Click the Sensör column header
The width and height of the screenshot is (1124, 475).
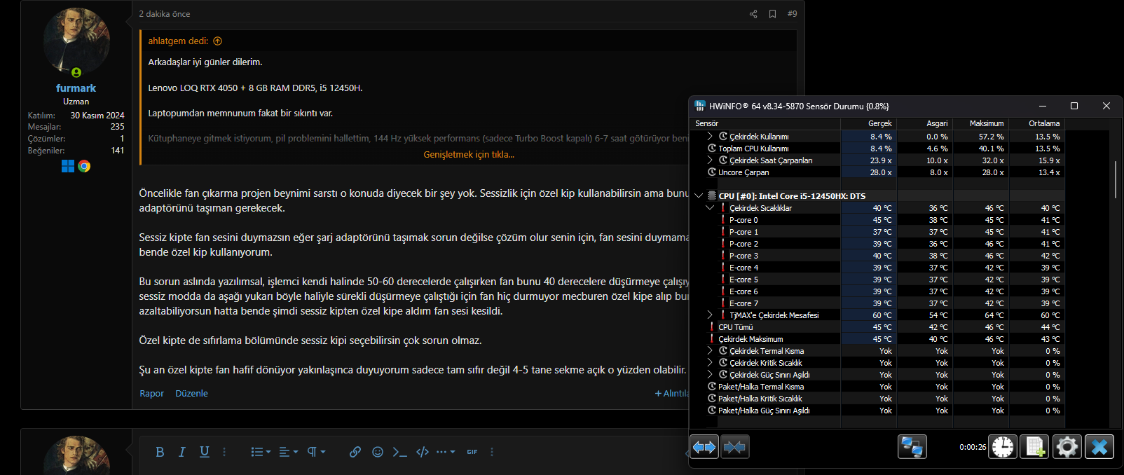tap(765, 123)
